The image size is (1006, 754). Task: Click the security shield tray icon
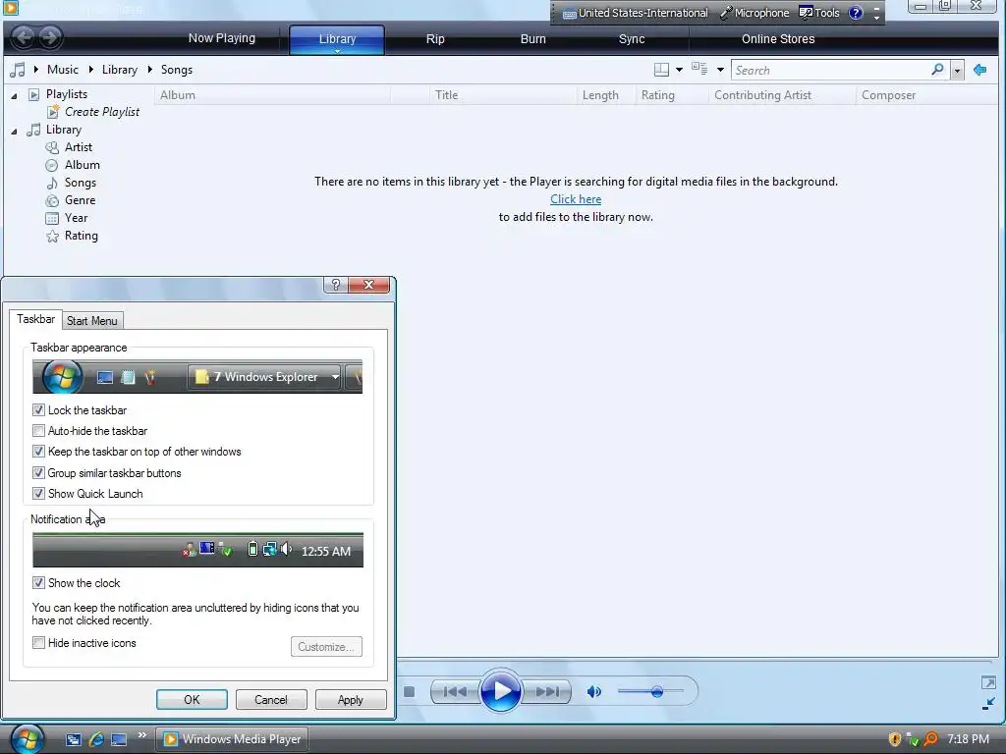(x=894, y=739)
